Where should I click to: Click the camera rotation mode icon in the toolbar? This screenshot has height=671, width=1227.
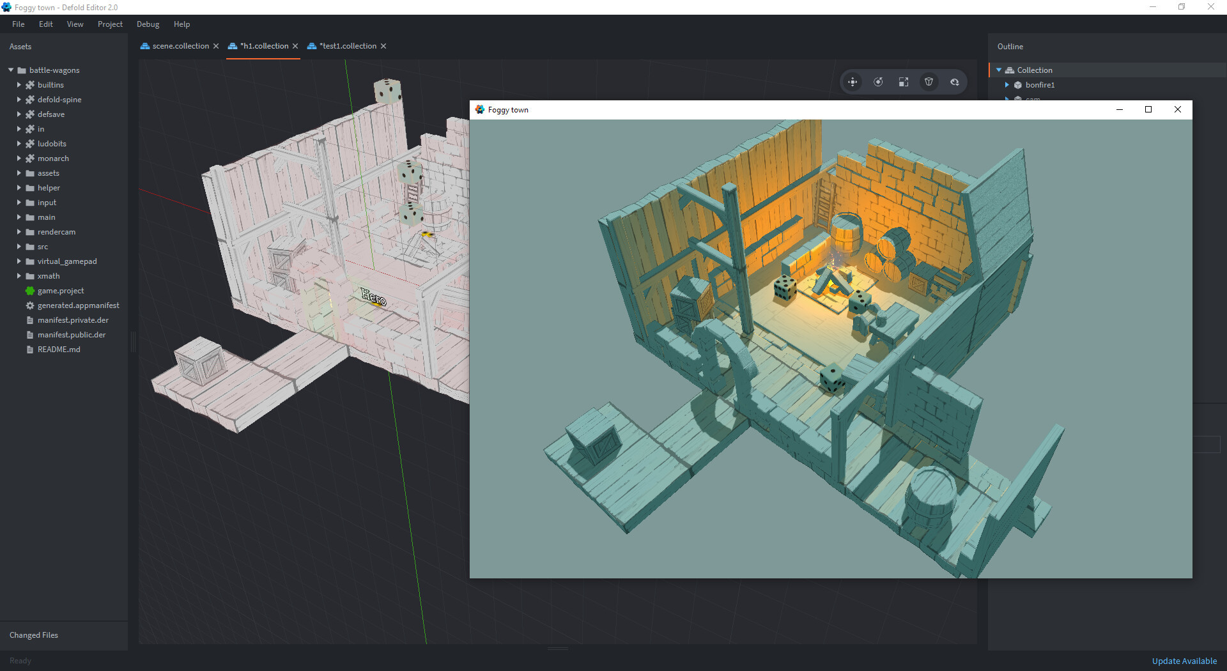(954, 82)
